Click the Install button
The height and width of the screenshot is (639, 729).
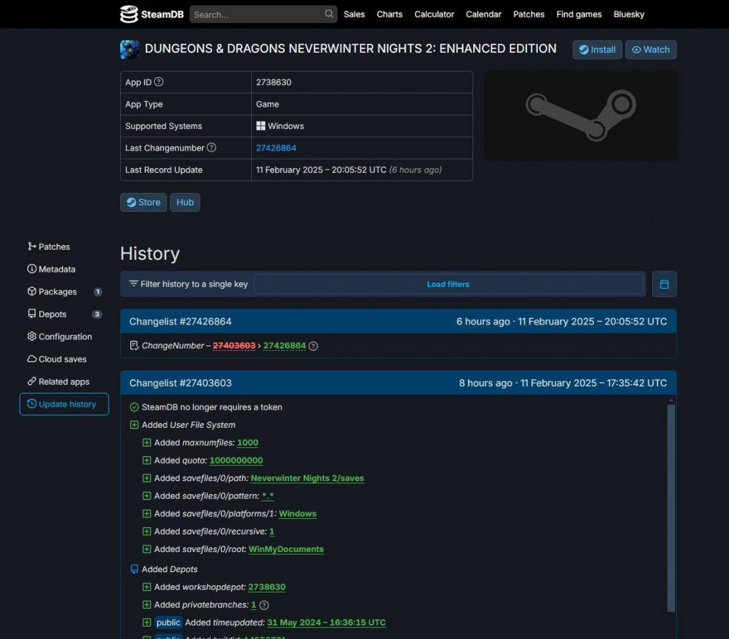click(597, 50)
